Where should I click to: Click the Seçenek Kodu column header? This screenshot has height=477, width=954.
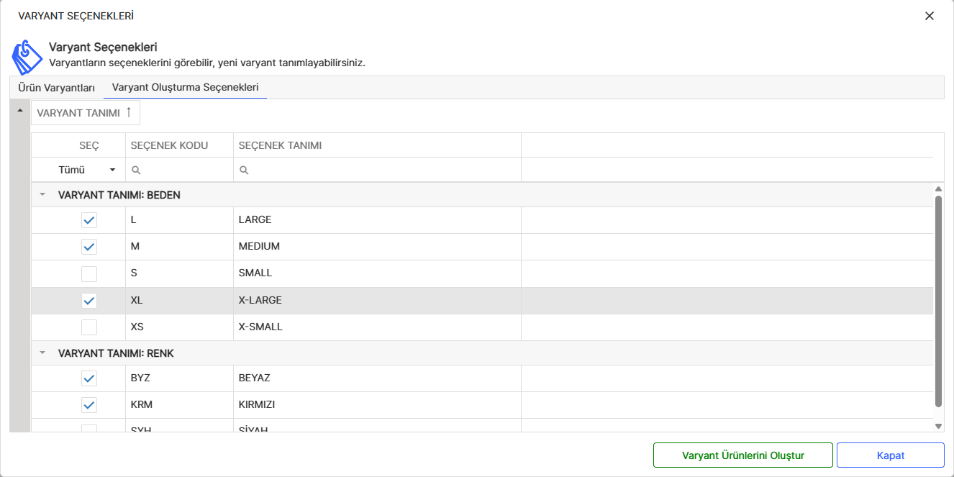(169, 145)
